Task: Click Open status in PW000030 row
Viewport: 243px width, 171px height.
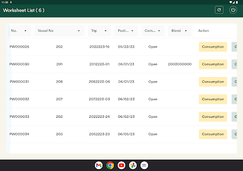Action: tap(153, 64)
